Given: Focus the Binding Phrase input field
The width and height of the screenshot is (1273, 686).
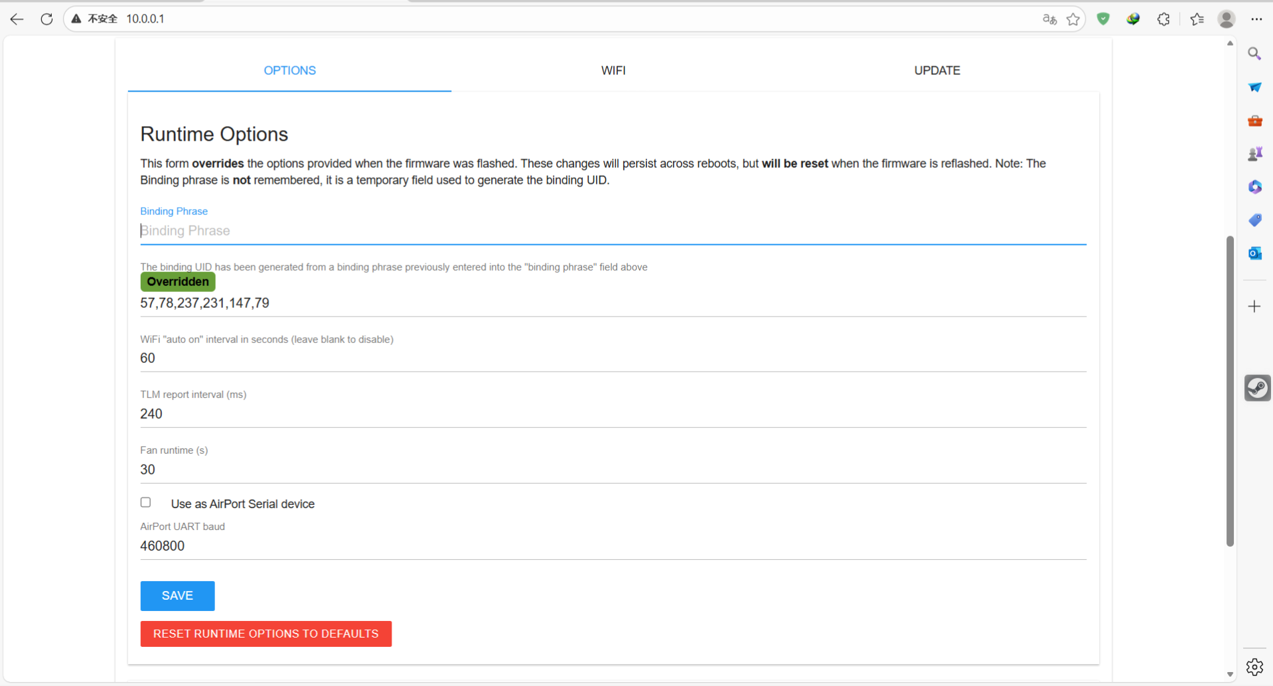Looking at the screenshot, I should point(612,231).
